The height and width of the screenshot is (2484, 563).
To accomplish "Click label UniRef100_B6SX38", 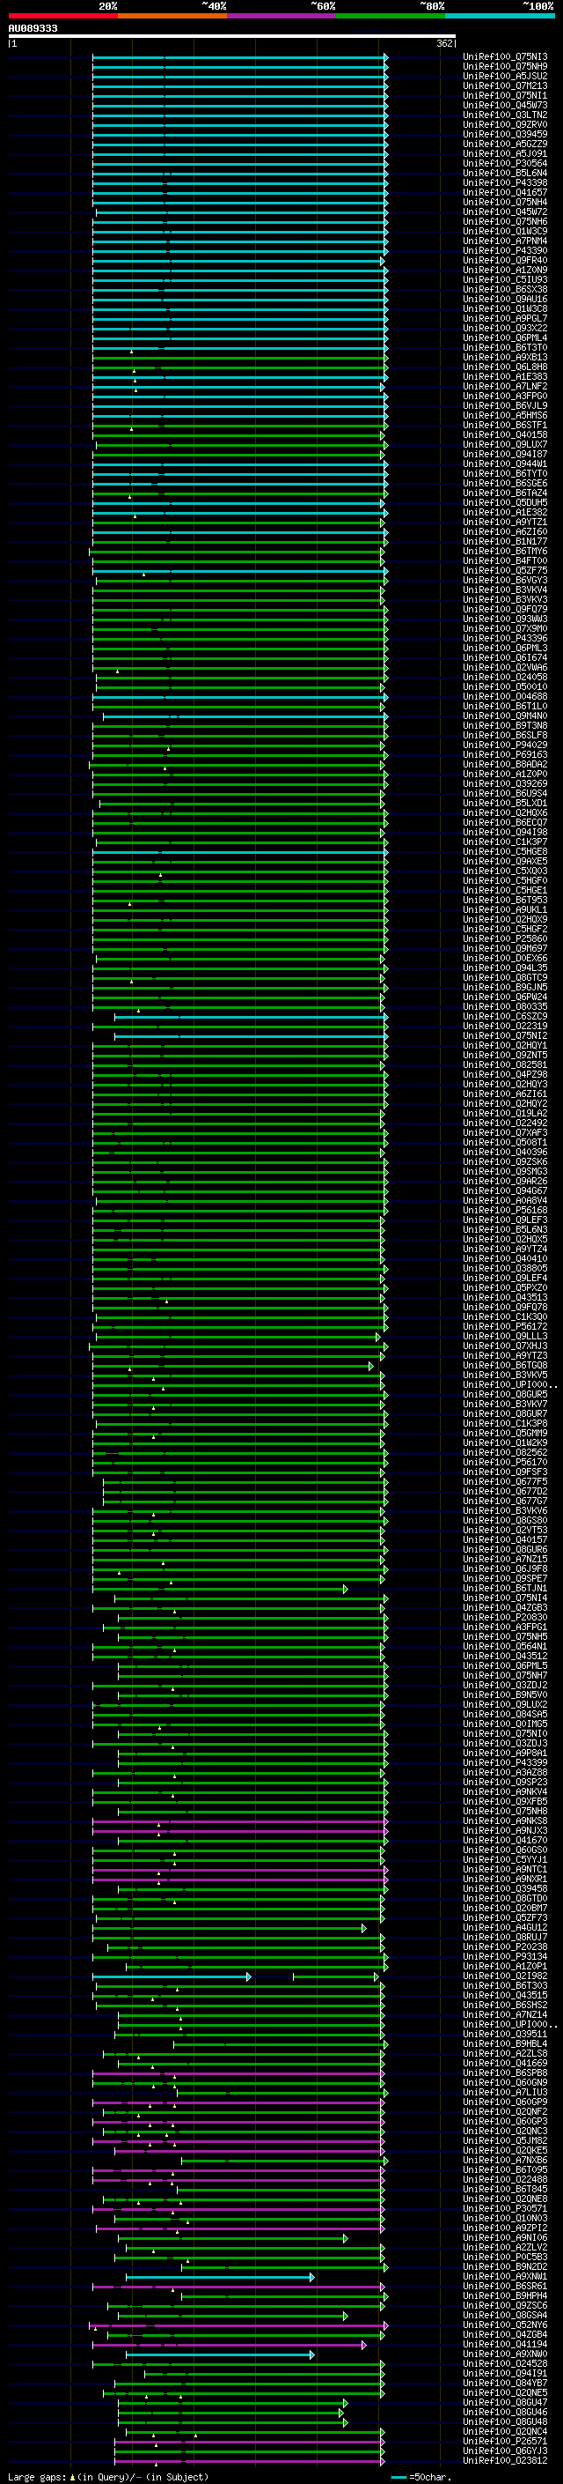I will tap(505, 289).
